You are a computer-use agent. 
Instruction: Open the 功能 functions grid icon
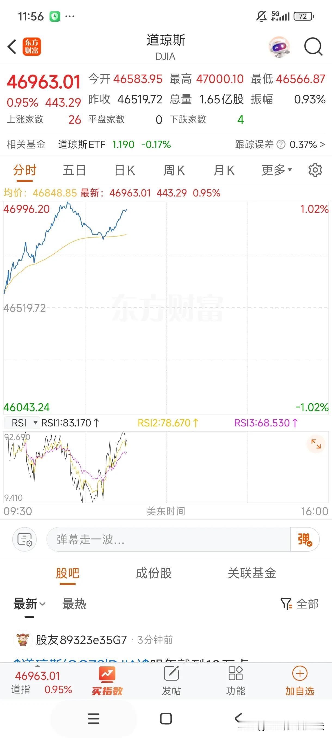[x=236, y=681]
